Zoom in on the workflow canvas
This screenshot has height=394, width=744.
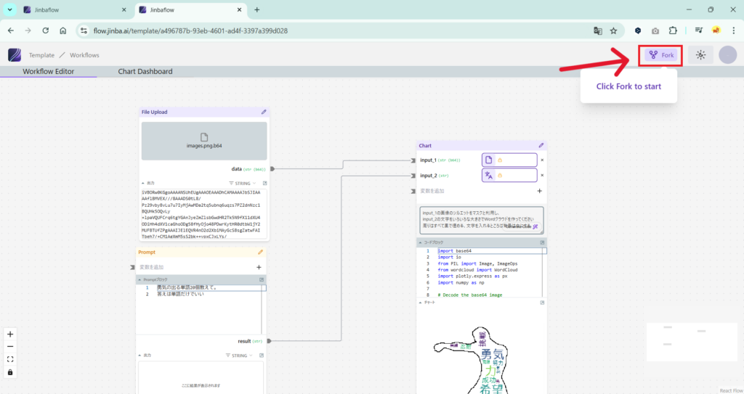pos(10,335)
